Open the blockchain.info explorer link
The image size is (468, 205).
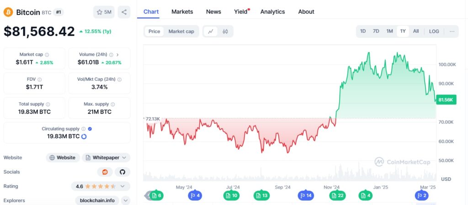[97, 200]
